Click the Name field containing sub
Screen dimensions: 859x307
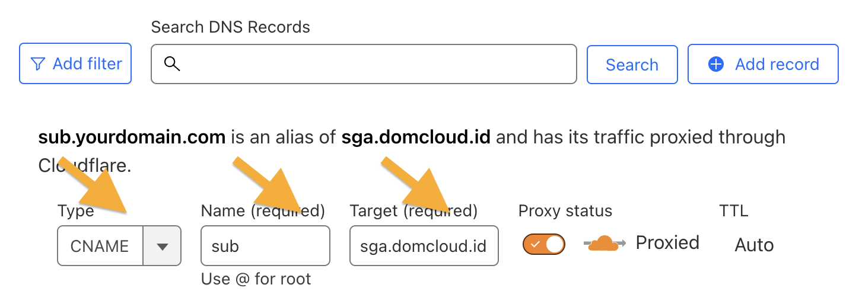pos(265,246)
